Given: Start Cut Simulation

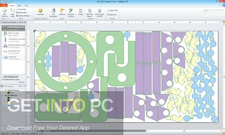Looking at the screenshot, I should [x=53, y=13].
